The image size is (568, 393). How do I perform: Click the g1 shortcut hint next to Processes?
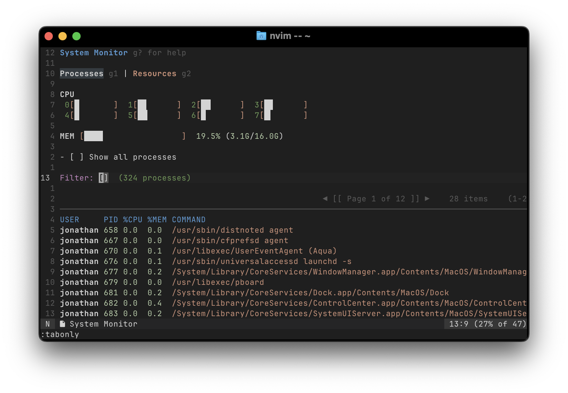(x=113, y=73)
